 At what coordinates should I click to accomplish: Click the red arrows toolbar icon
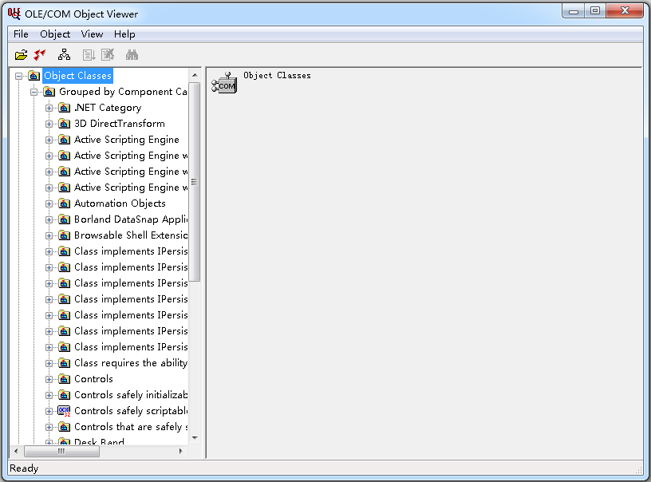(x=40, y=55)
